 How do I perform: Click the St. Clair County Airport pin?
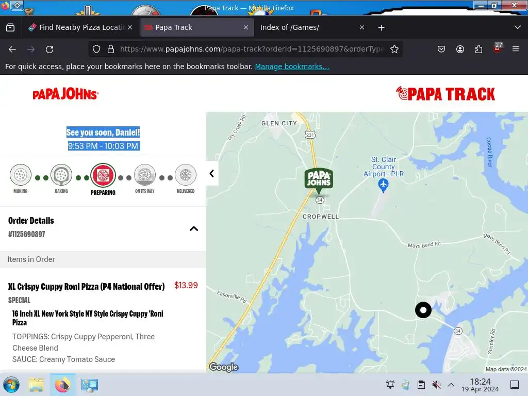(x=383, y=185)
